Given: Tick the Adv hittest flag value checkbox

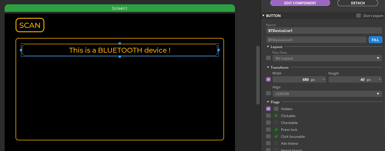Looking at the screenshot, I should [276, 143].
